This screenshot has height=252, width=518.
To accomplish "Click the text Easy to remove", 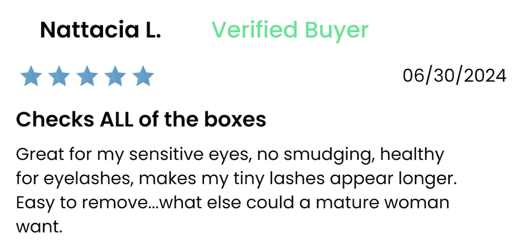I will coord(81,202).
